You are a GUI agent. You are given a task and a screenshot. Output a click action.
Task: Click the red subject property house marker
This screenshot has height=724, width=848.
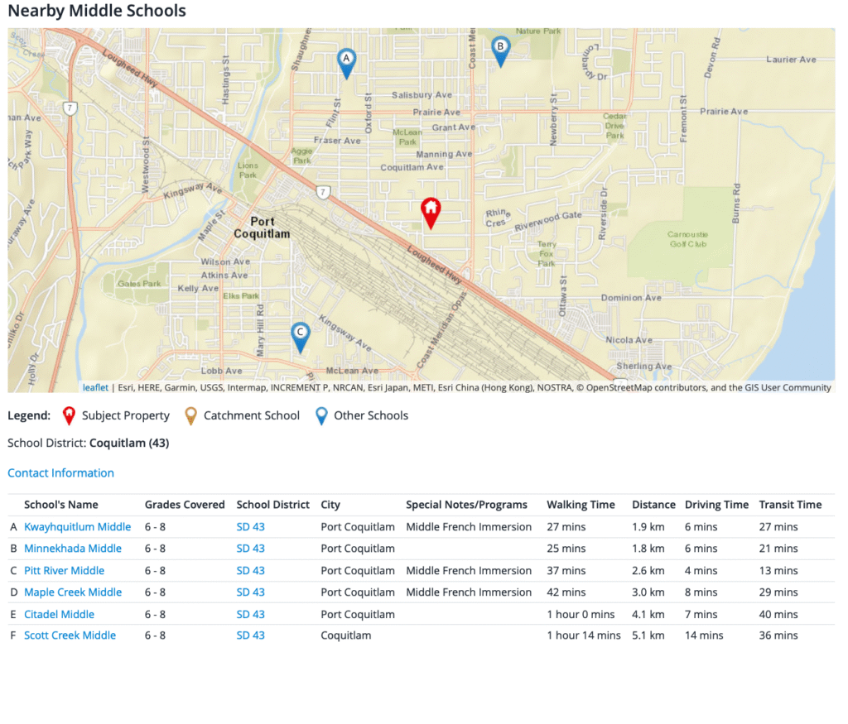(x=431, y=212)
